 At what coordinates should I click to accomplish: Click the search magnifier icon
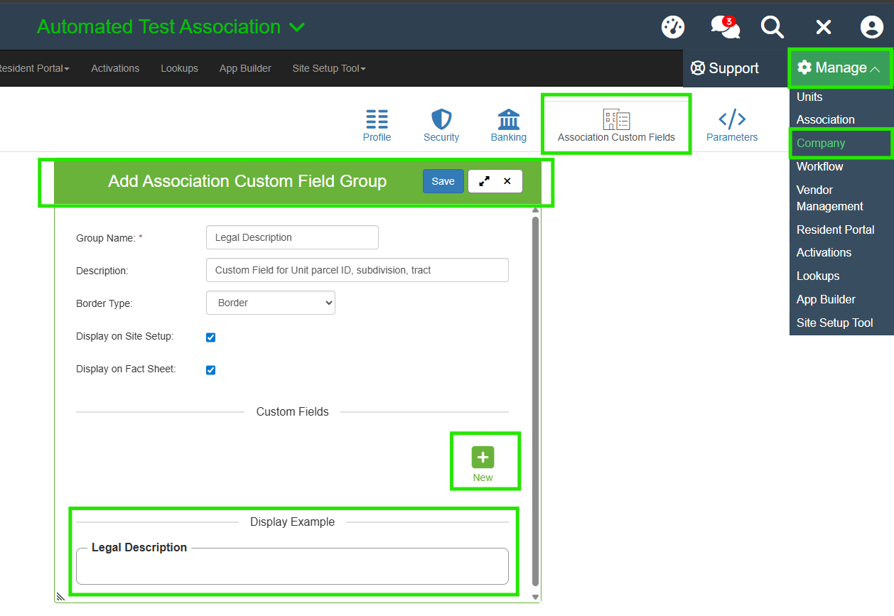(772, 27)
